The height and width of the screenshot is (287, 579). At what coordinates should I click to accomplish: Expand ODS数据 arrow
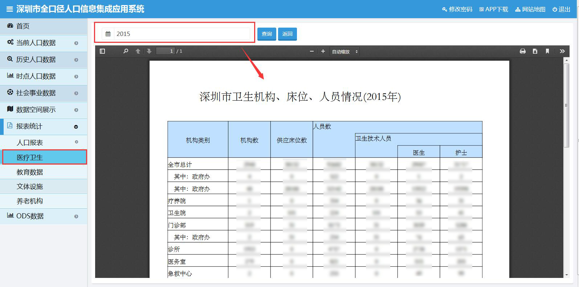pyautogui.click(x=76, y=217)
